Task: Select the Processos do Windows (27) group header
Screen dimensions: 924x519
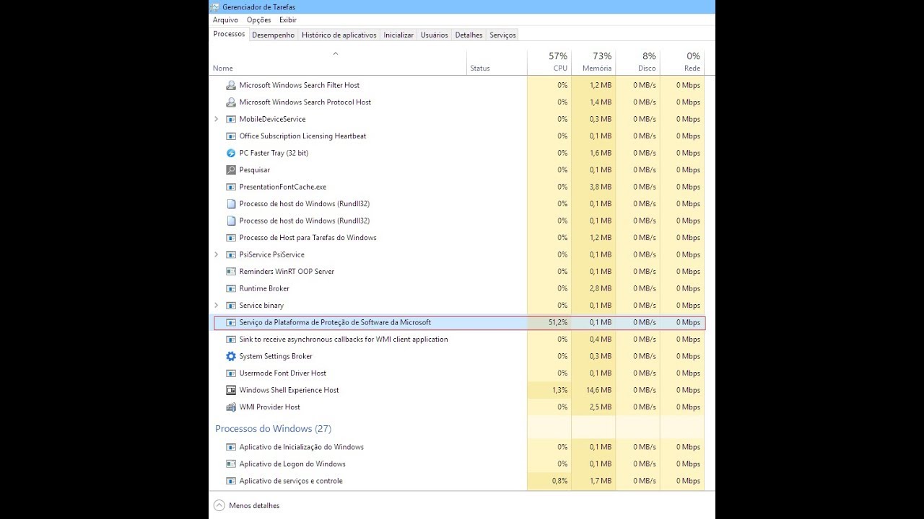Action: point(273,429)
